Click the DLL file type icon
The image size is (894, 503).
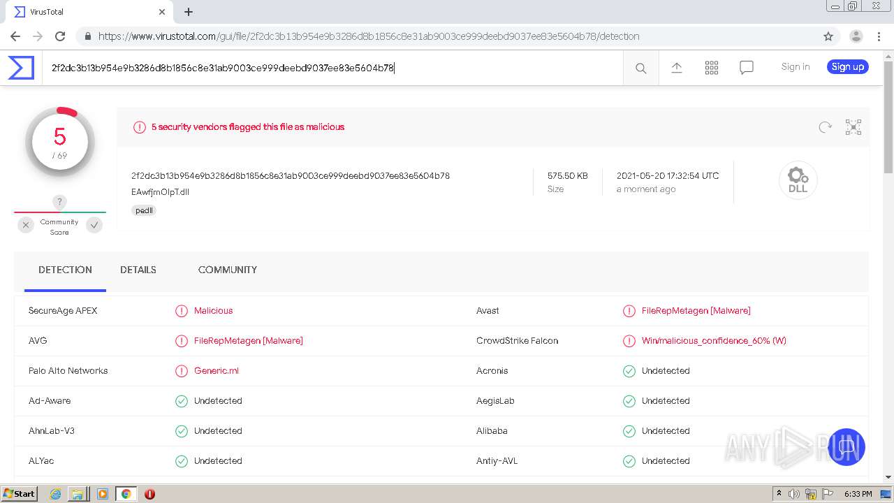pyautogui.click(x=798, y=180)
